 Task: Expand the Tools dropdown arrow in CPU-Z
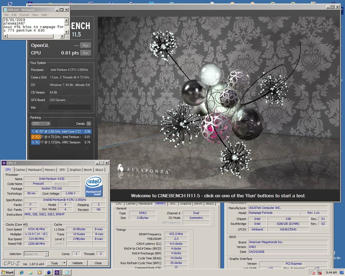(x=64, y=263)
